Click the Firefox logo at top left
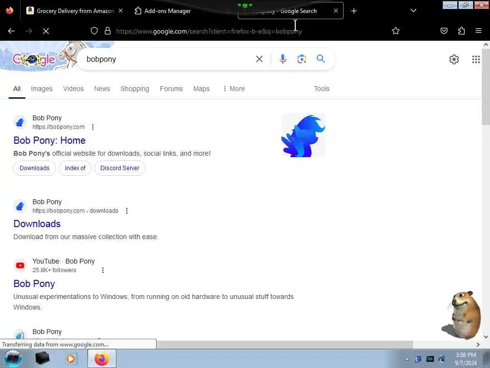 [x=10, y=11]
